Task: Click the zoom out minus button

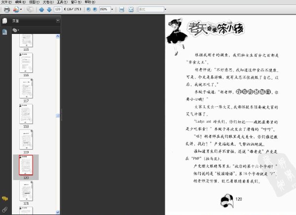Action: point(88,9)
